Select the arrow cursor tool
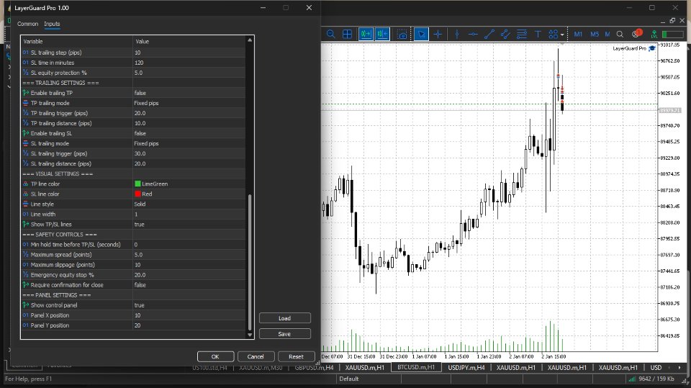The height and width of the screenshot is (388, 691). click(x=421, y=34)
